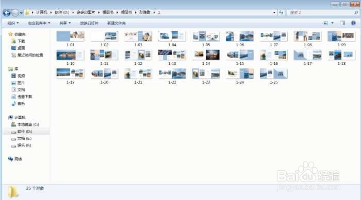361x200 pixels.
Task: Go back with the Back arrow button
Action: (x=7, y=13)
